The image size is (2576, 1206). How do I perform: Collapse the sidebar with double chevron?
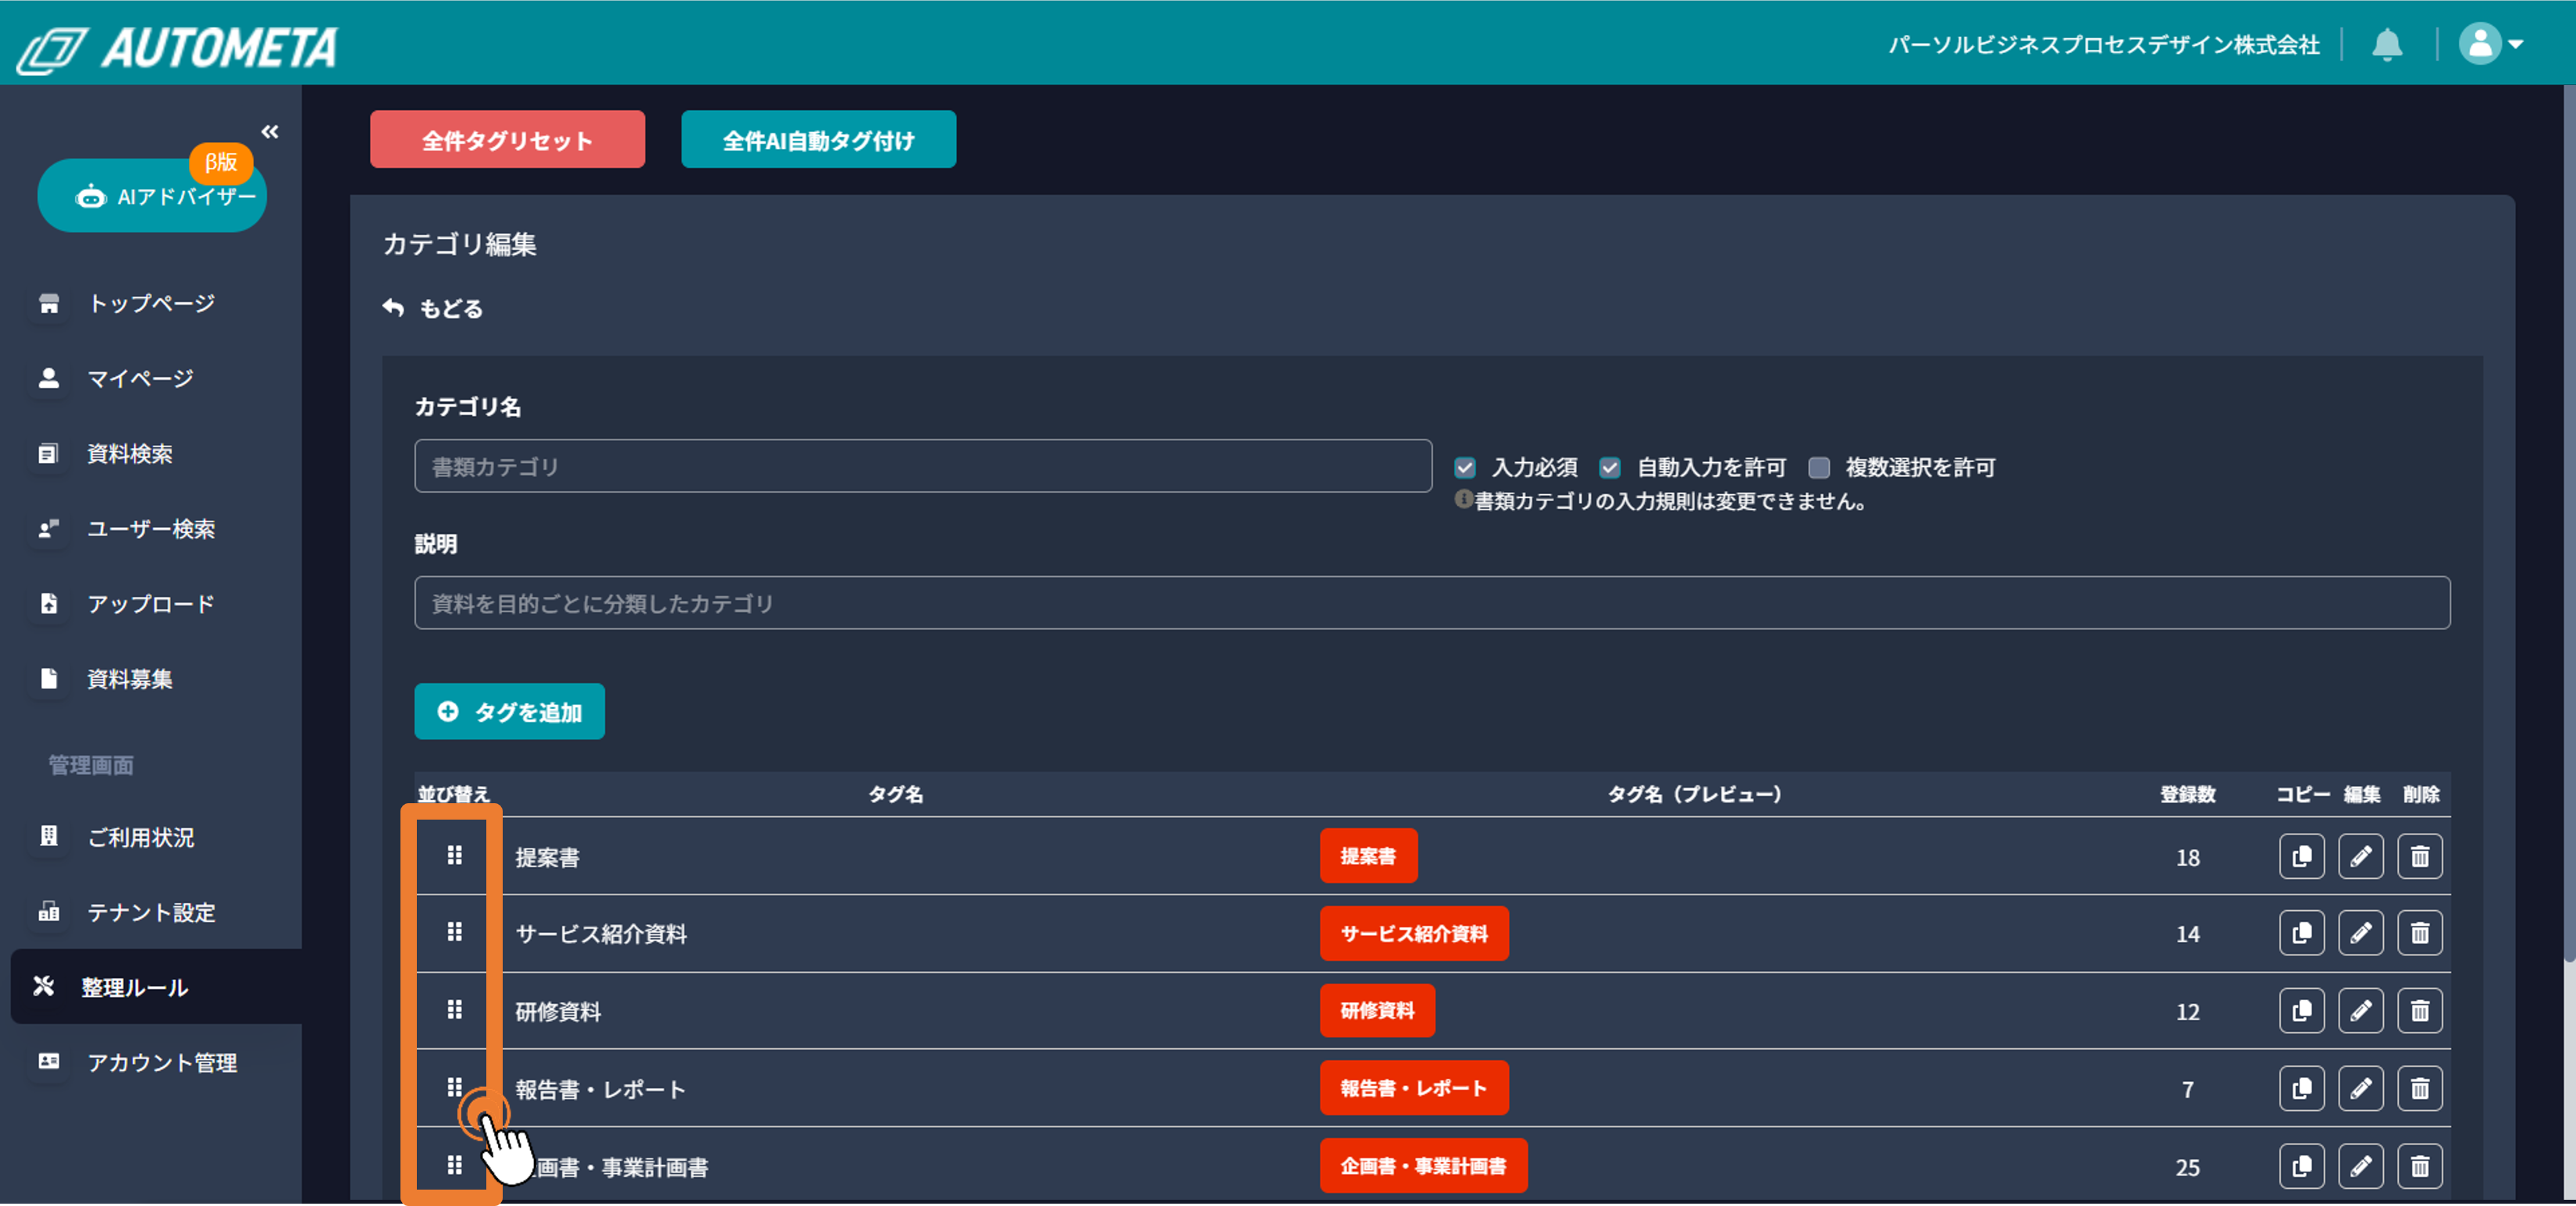pyautogui.click(x=270, y=132)
